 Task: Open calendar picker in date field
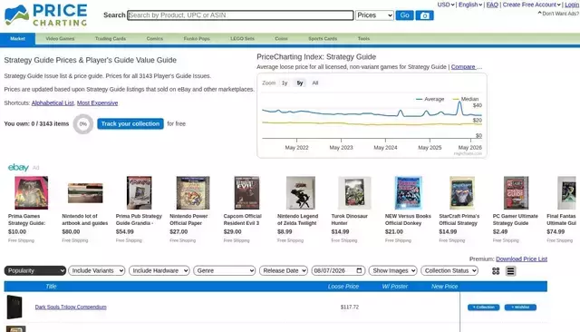pyautogui.click(x=359, y=270)
